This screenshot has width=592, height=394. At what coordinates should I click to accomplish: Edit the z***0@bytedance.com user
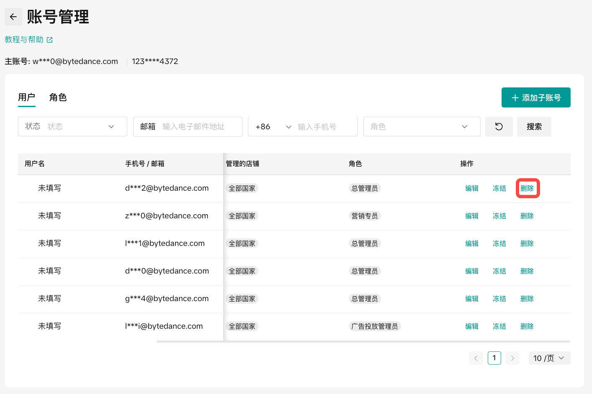click(x=471, y=216)
